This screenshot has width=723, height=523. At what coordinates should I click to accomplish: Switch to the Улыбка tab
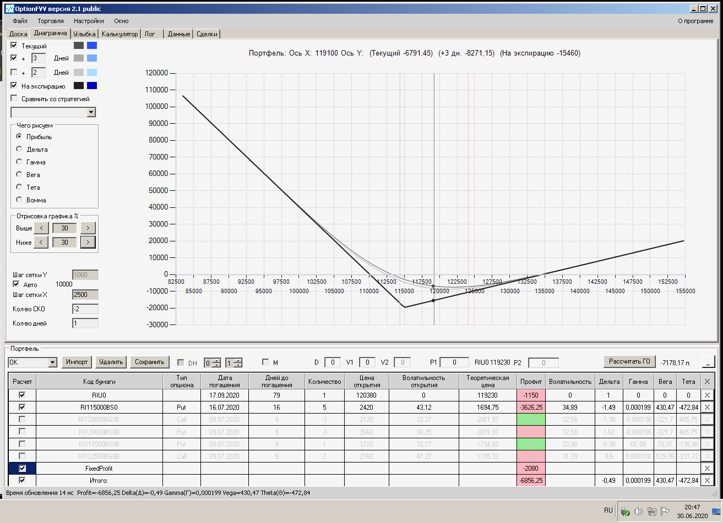85,34
